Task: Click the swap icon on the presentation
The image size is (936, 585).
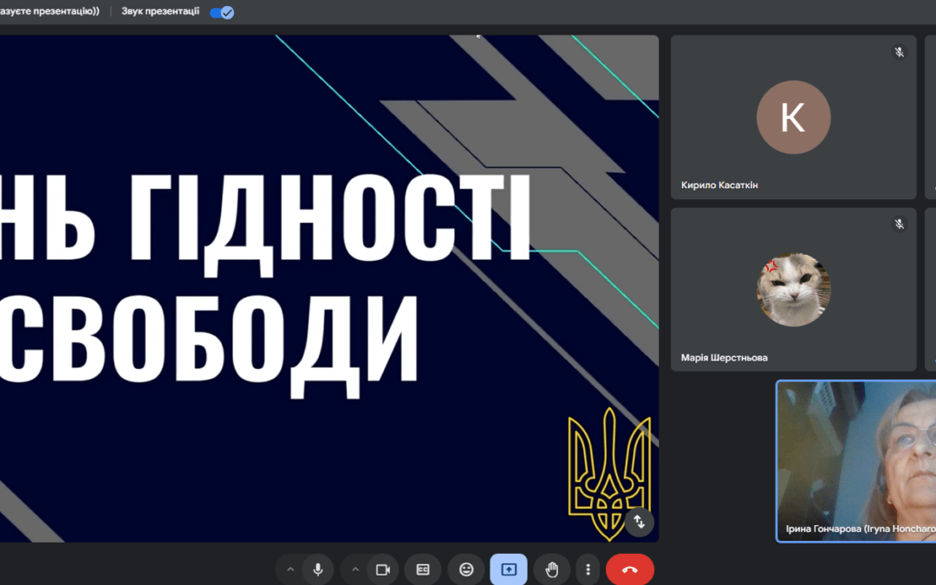Action: (640, 522)
